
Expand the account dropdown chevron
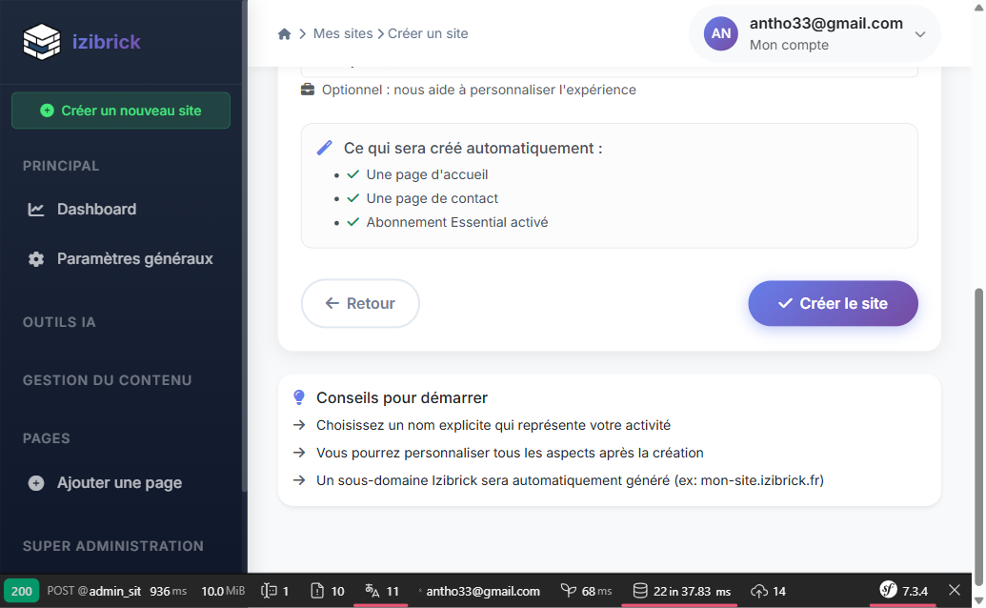[x=919, y=34]
